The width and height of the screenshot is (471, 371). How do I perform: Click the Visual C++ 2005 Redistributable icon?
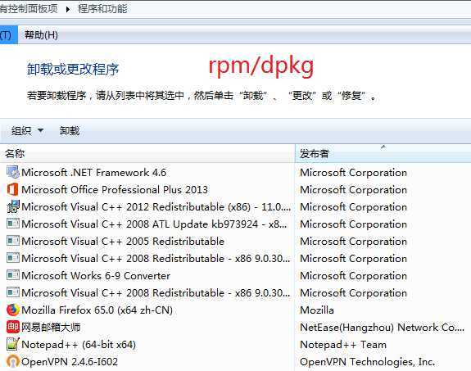point(13,241)
